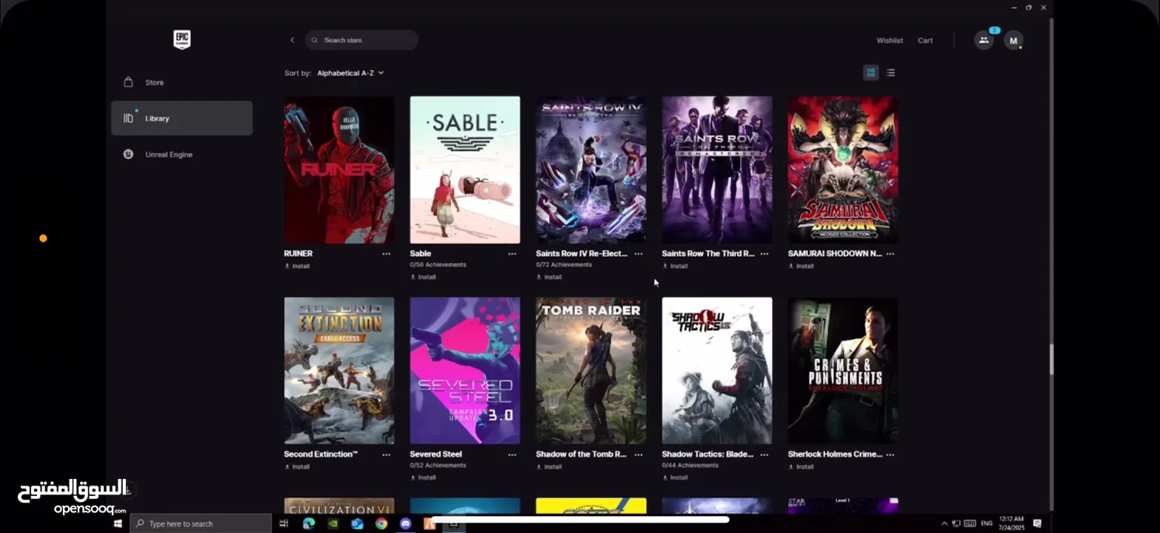Open the Unreal Engine section

click(x=181, y=155)
